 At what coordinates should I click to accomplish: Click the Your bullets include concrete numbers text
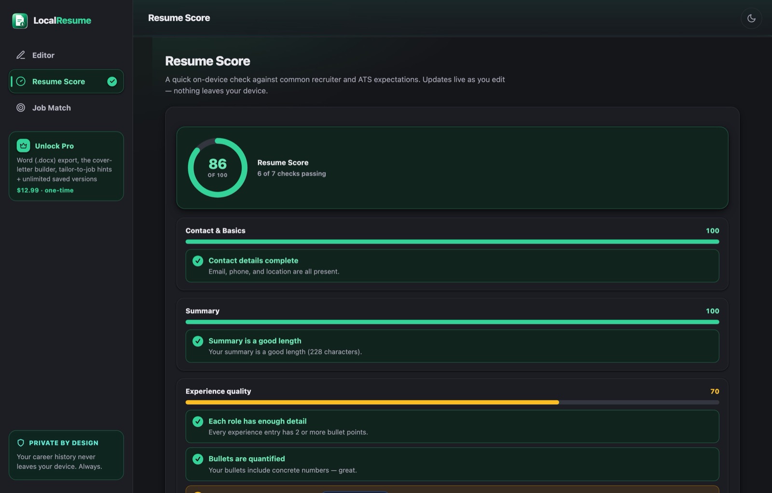coord(282,470)
